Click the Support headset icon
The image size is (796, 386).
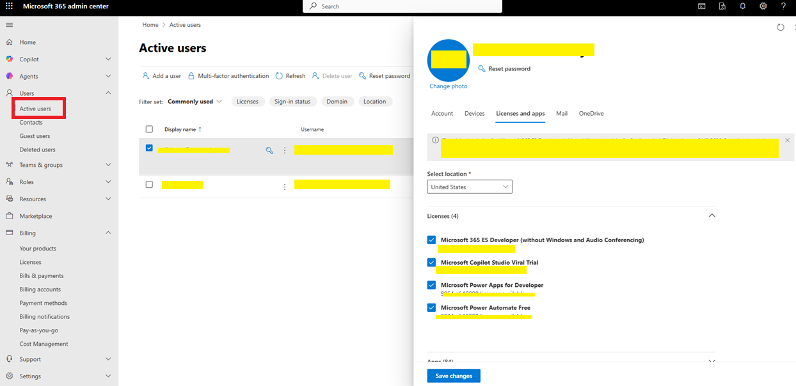coord(9,359)
